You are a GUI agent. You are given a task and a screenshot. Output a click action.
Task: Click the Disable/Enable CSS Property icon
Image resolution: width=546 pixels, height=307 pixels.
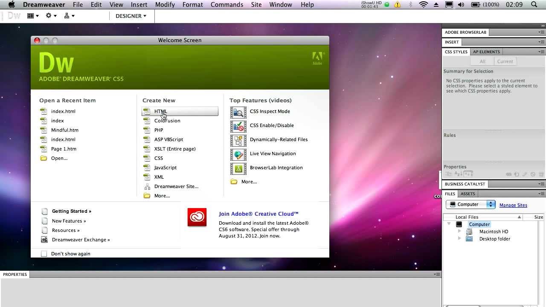533,174
